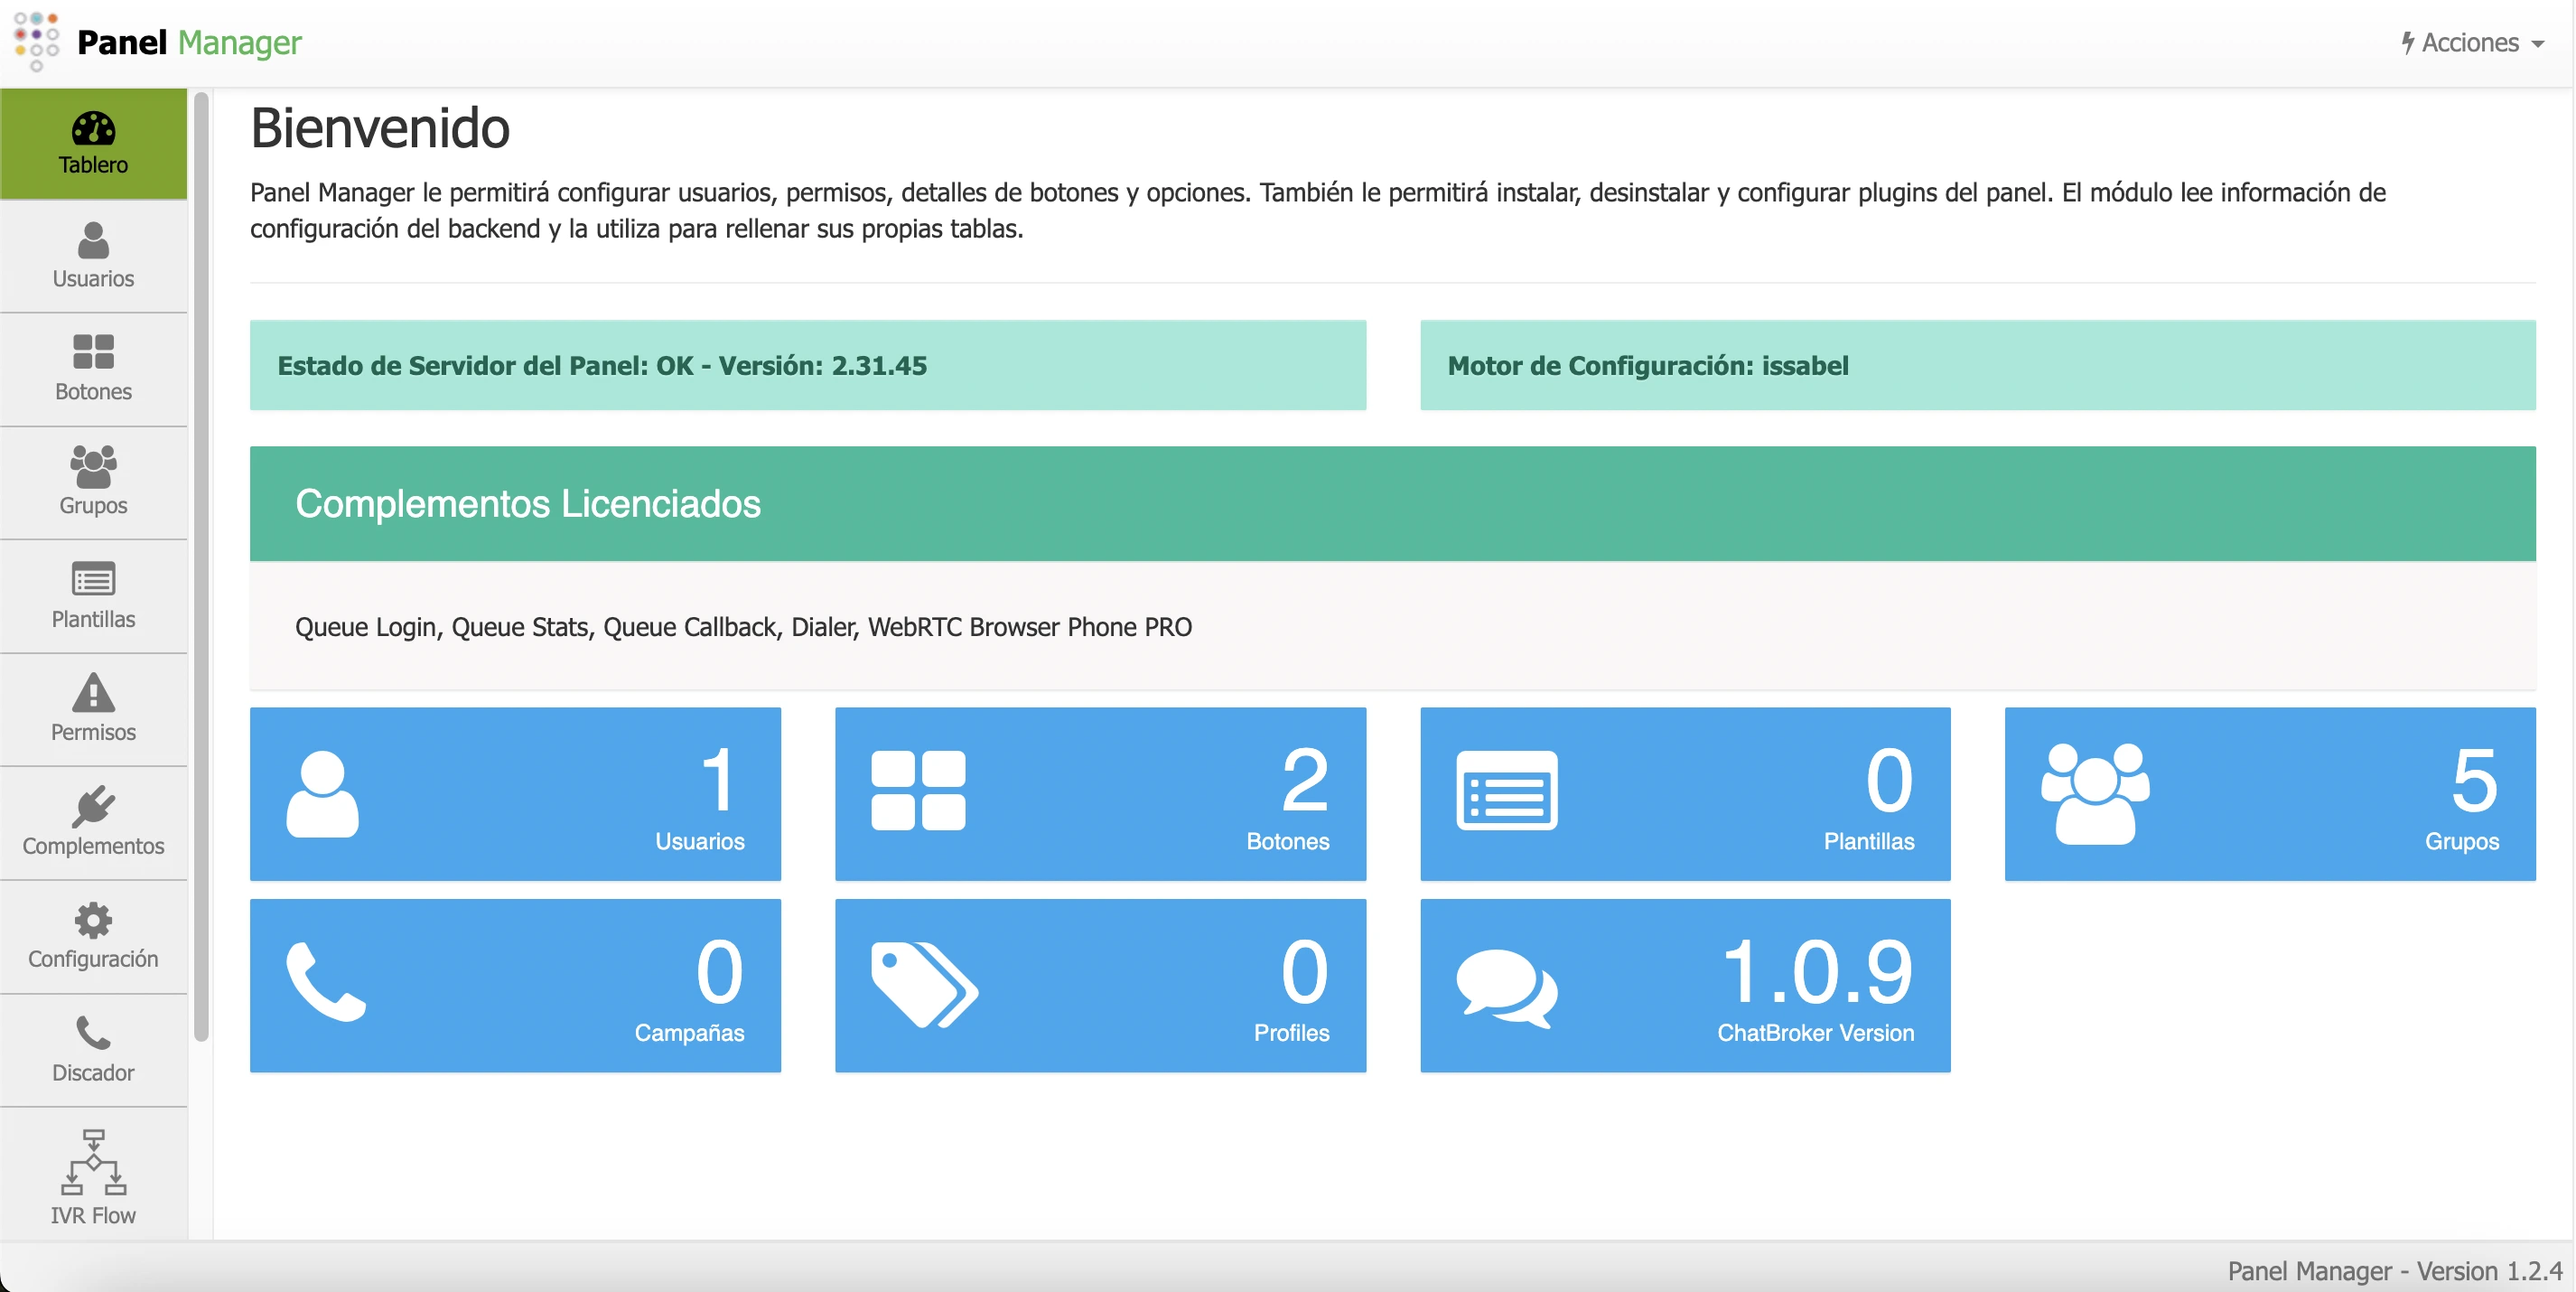The width and height of the screenshot is (2576, 1292).
Task: Open the Complementos plugins section
Action: coord(93,822)
